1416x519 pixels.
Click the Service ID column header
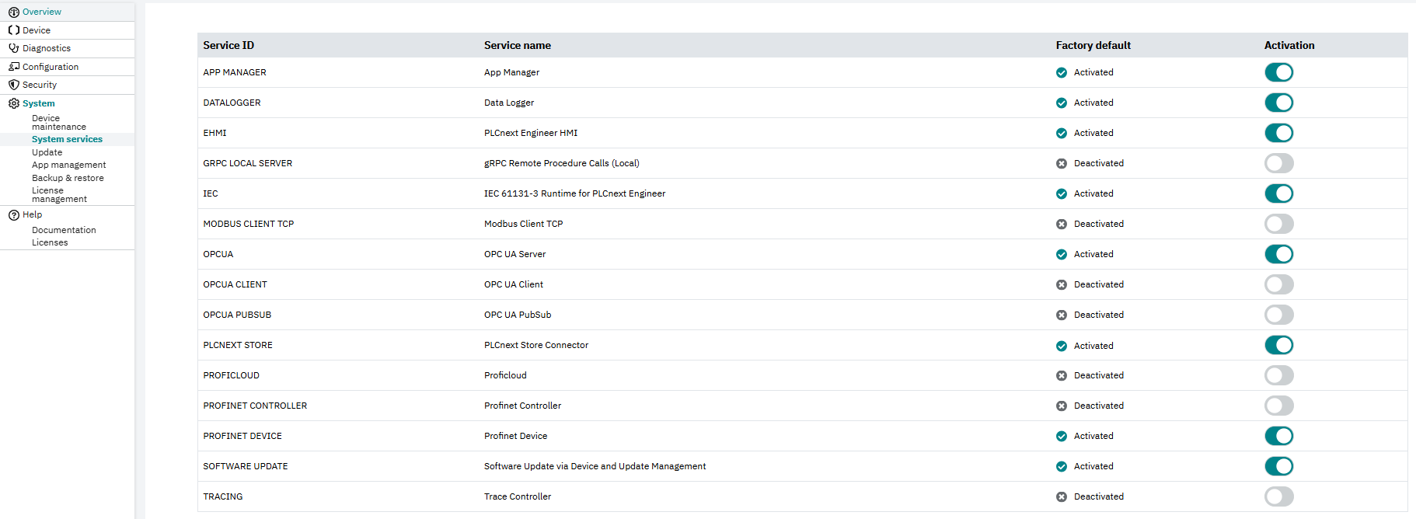tap(228, 45)
